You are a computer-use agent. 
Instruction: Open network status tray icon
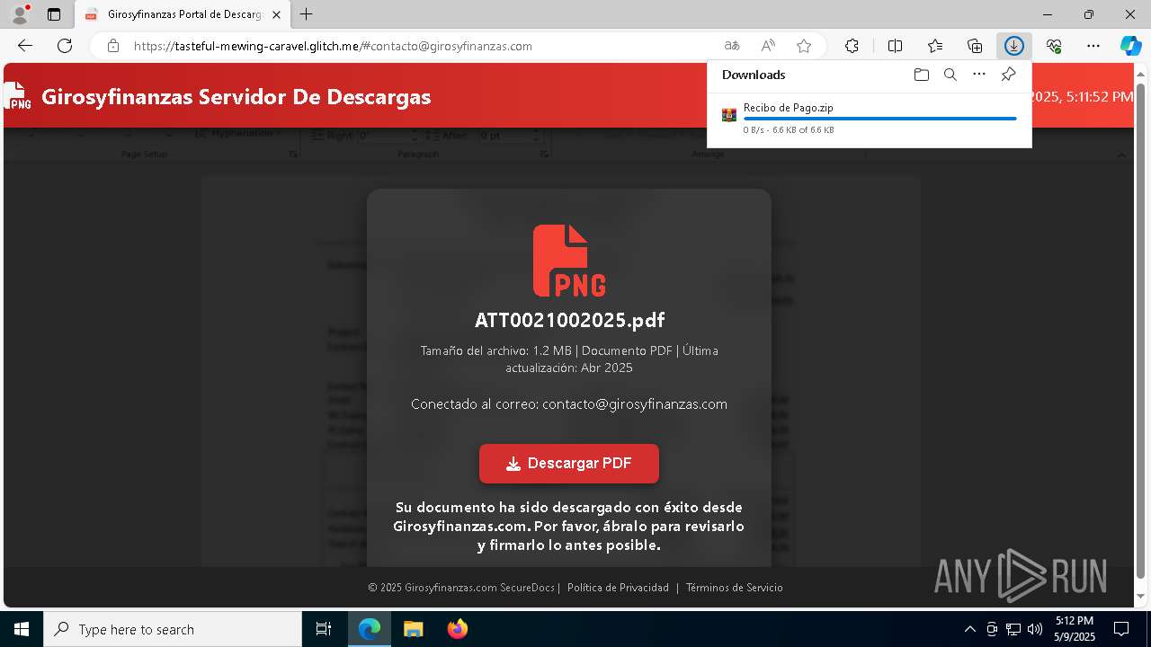click(1013, 629)
